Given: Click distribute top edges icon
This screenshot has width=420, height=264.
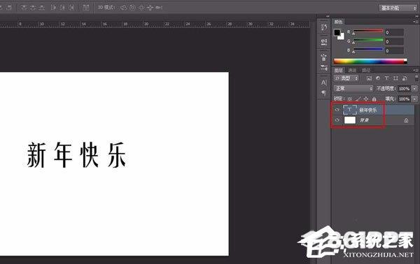Looking at the screenshot, I should coord(24,8).
